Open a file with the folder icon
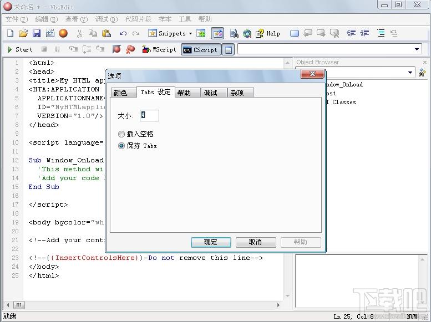431x322 pixels. click(23, 33)
